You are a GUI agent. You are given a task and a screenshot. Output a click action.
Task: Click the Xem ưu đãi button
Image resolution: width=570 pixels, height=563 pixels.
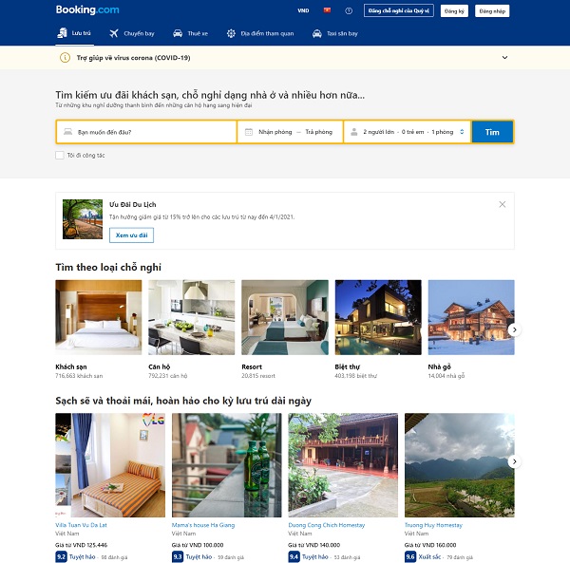click(x=131, y=235)
